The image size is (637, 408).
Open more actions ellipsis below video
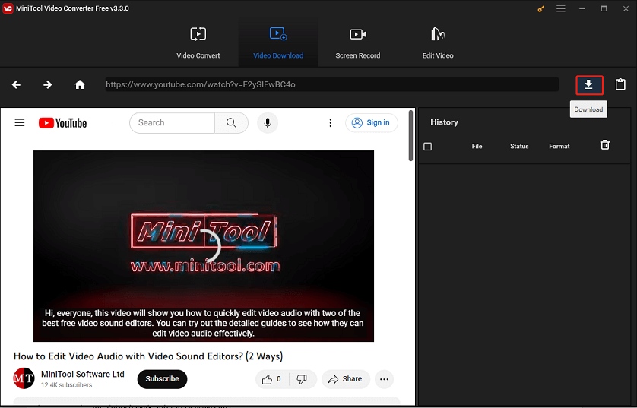click(x=384, y=379)
